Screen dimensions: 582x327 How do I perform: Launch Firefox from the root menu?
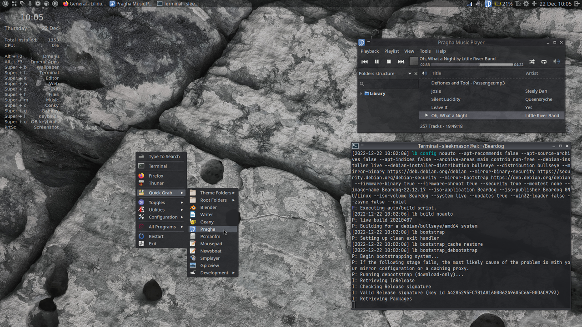(x=161, y=176)
